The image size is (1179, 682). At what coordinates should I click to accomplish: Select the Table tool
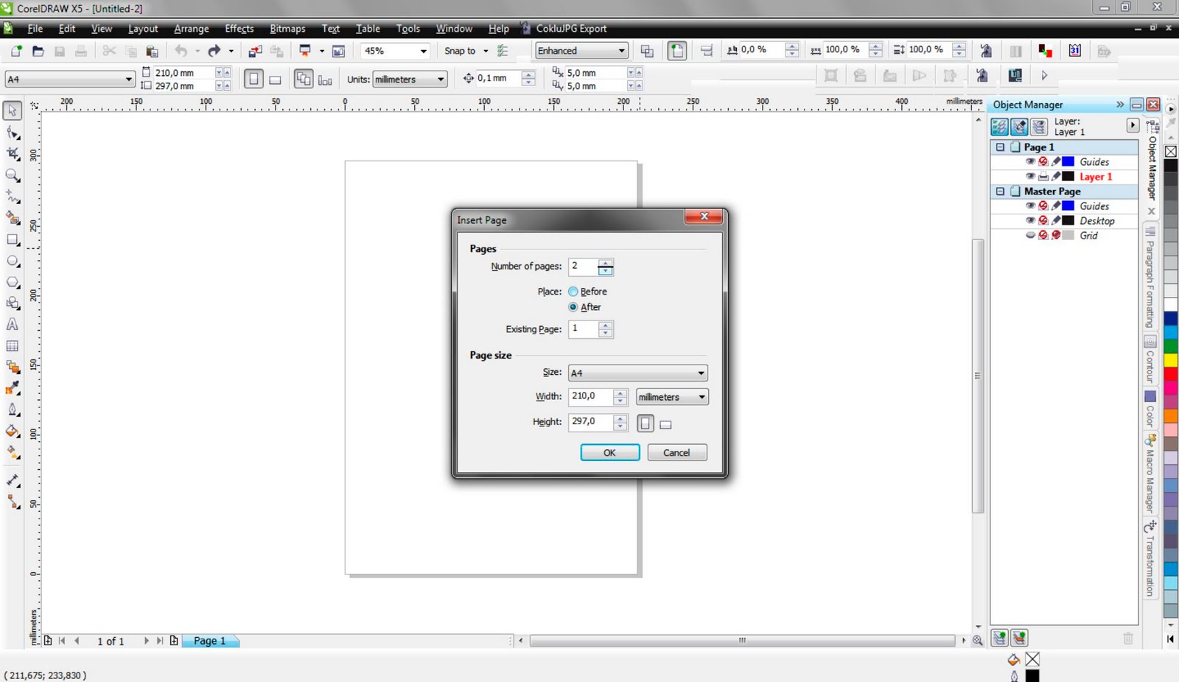tap(12, 346)
